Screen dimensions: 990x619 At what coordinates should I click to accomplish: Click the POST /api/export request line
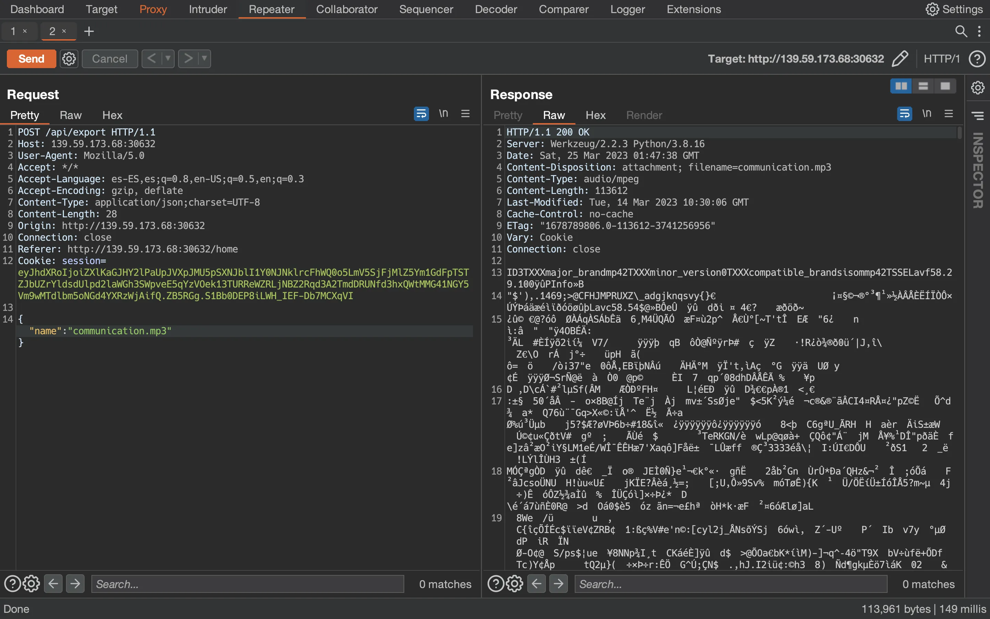[87, 132]
